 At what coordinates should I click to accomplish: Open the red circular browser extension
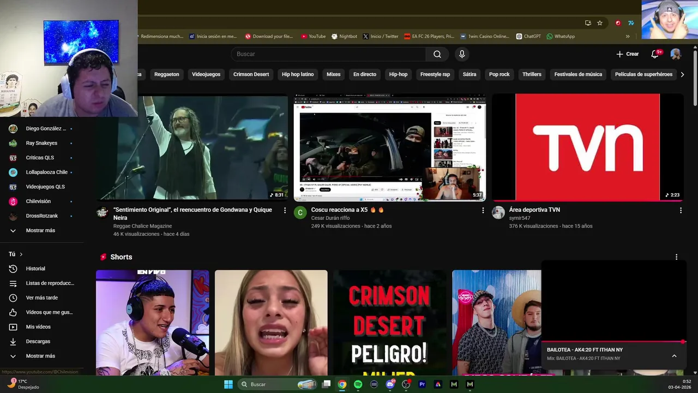point(618,23)
